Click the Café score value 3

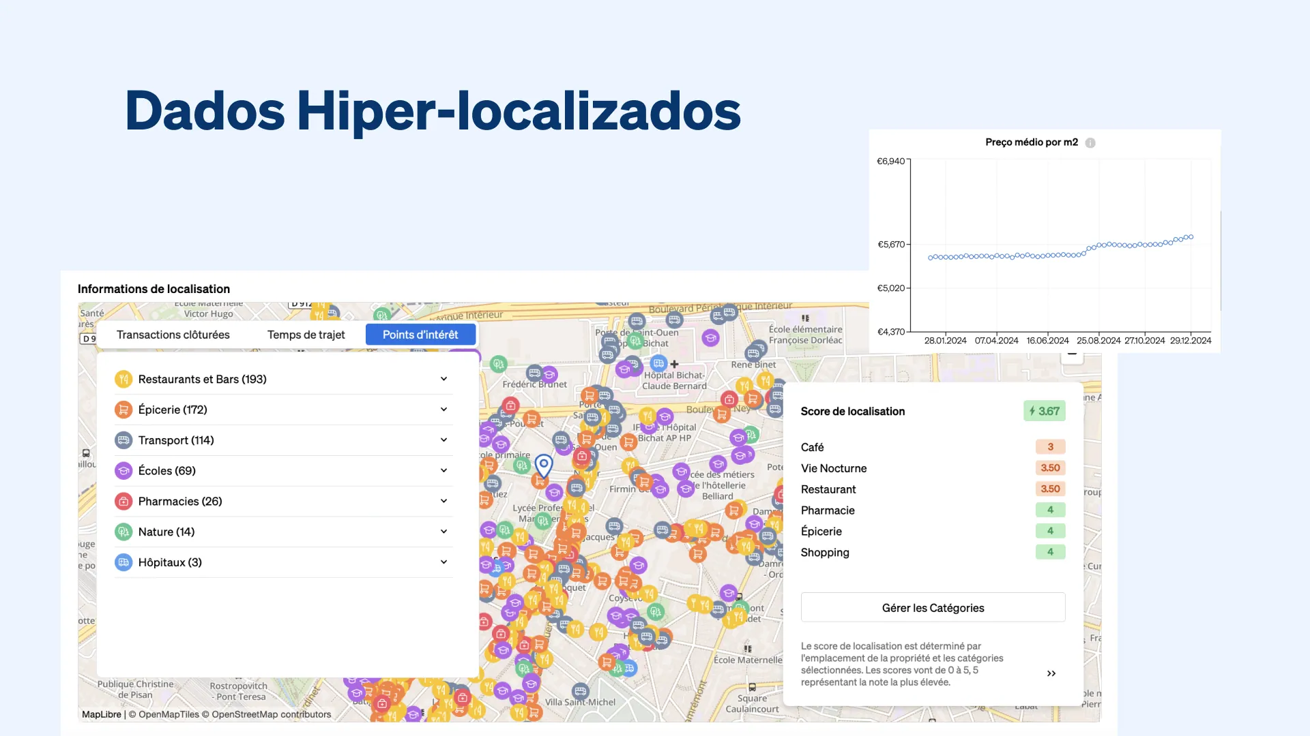[x=1050, y=447]
